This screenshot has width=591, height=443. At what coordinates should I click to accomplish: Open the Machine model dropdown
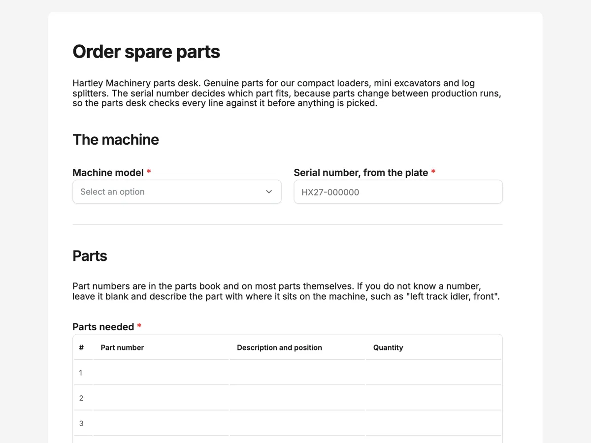pyautogui.click(x=177, y=191)
